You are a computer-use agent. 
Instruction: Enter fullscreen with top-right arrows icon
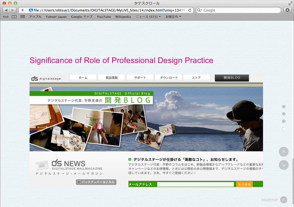(290, 3)
